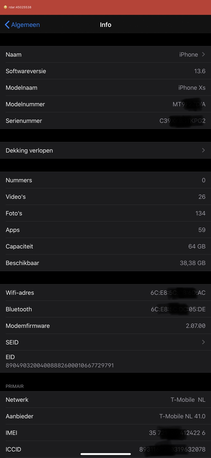The image size is (211, 458).
Task: Tap the IMEI number value
Action: coord(177,433)
